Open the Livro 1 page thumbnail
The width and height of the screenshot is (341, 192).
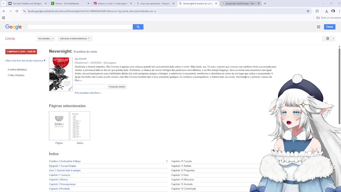click(59, 126)
